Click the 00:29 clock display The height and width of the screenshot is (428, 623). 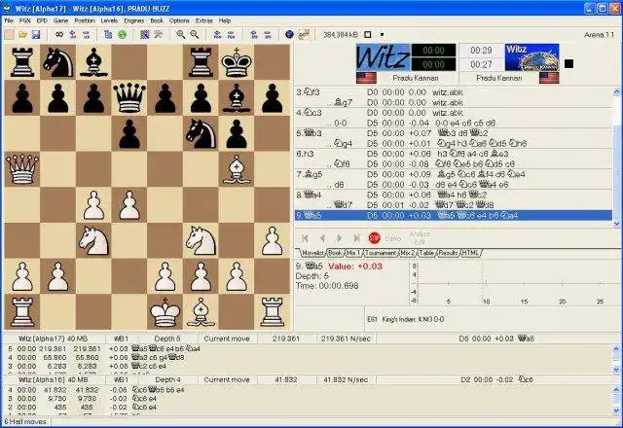point(481,51)
